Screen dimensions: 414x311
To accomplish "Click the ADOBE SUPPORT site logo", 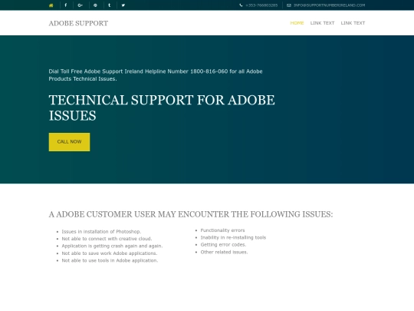I will 78,23.
